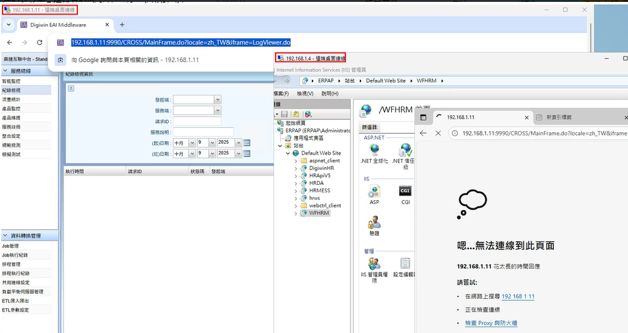Image resolution: width=628 pixels, height=333 pixels.
Task: Select the DigiwinHR application in tree
Action: [321, 168]
